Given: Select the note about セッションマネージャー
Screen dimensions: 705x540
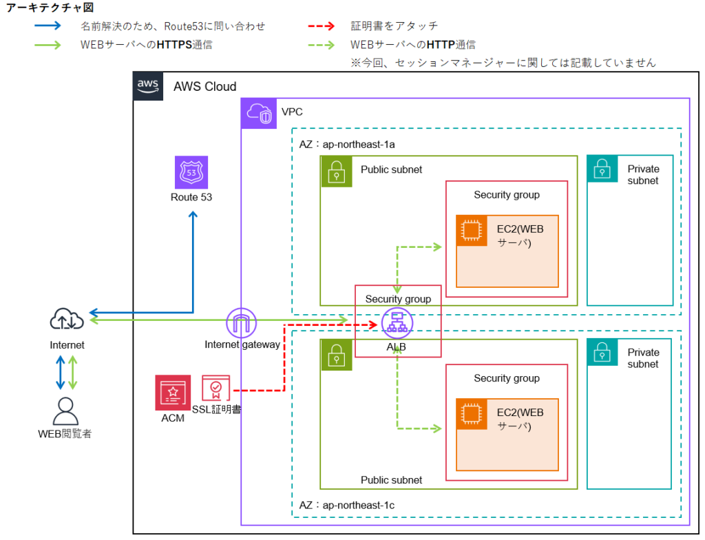Looking at the screenshot, I should tap(503, 63).
